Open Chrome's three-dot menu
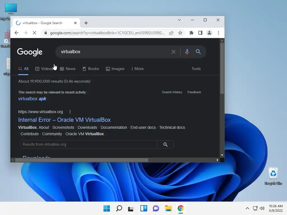Screen dimensions: 287x215 (218, 33)
